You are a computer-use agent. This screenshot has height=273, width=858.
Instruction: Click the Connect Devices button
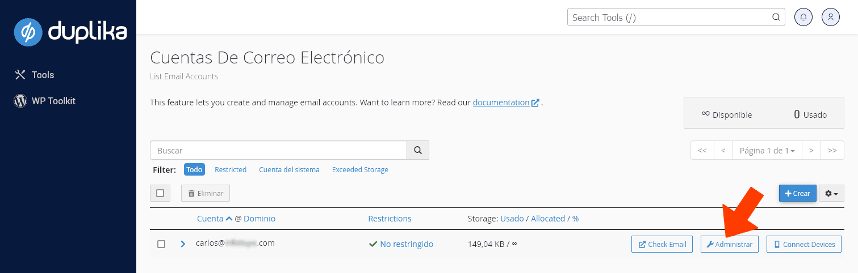coord(804,244)
